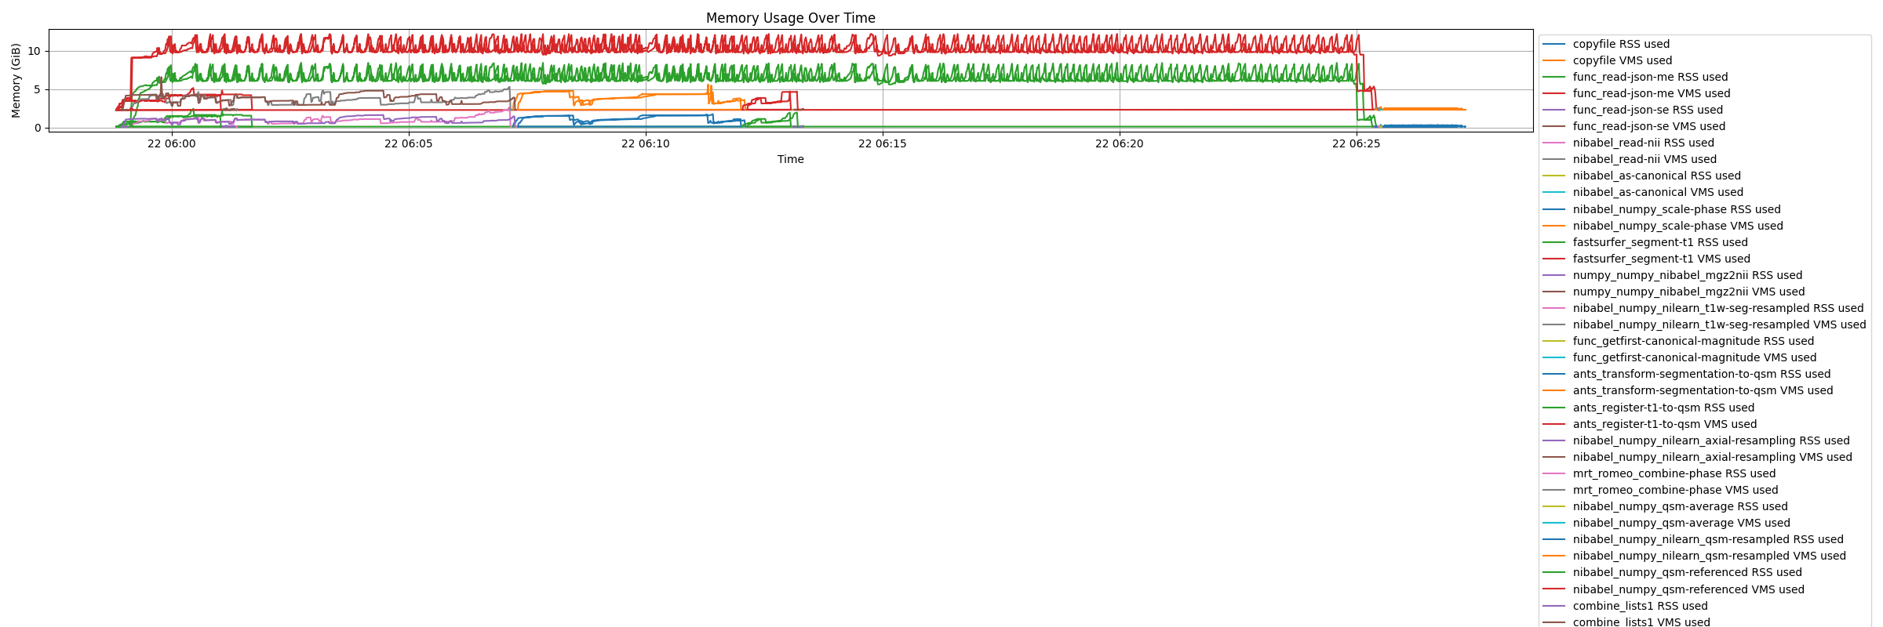Select the 22 06:20 x-axis tick label
Viewport: 1883px width, 627px height.
[1120, 143]
